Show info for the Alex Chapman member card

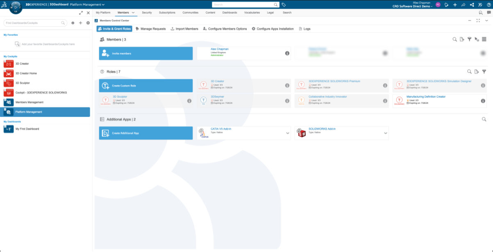click(287, 53)
